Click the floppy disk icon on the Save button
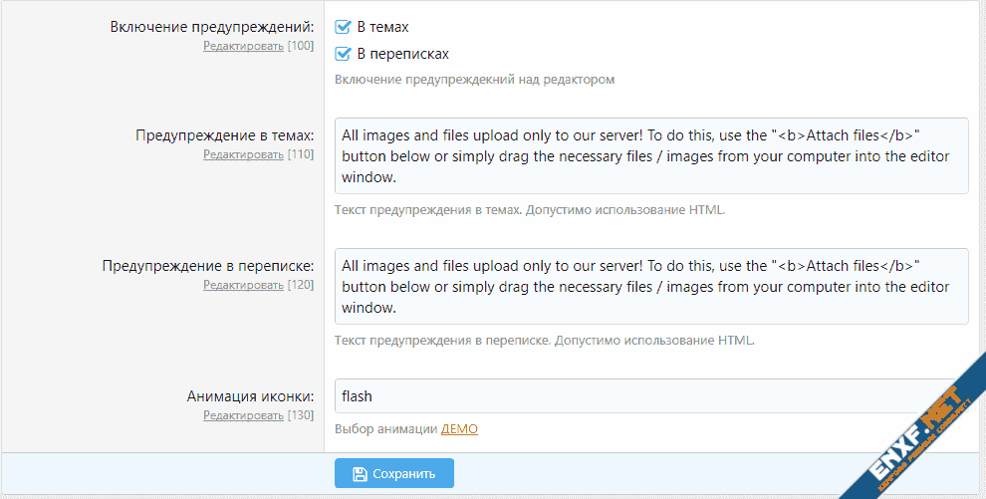 [x=360, y=474]
